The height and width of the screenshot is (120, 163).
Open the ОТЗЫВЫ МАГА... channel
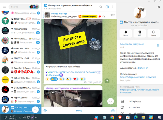(21, 90)
